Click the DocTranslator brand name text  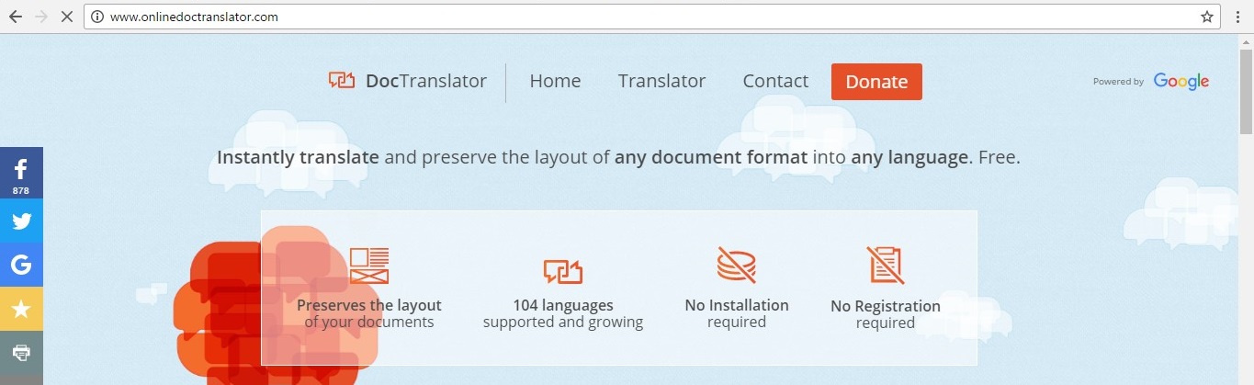pos(426,81)
